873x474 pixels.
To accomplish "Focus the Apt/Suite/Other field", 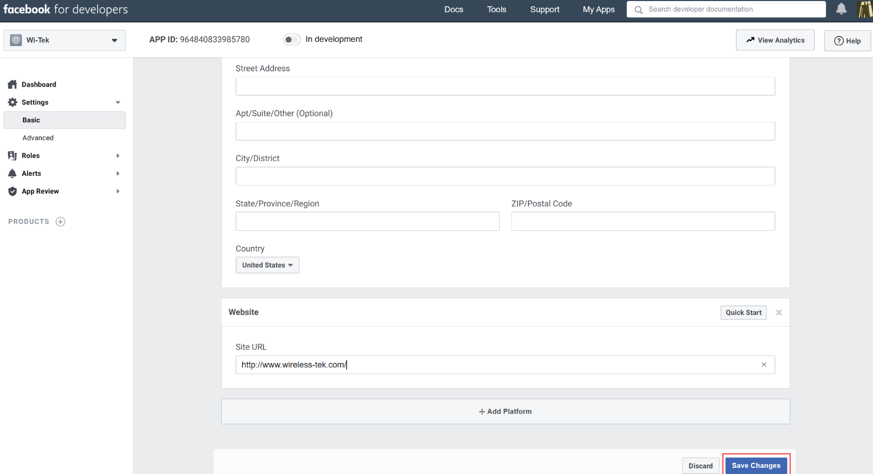I will (x=505, y=131).
